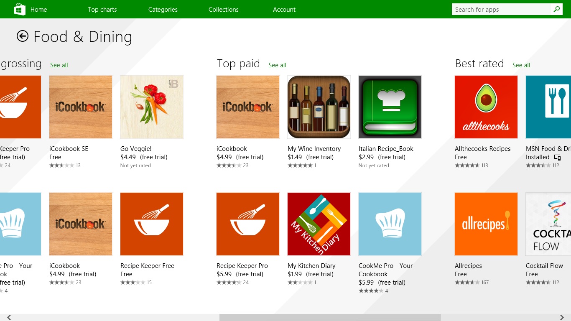Click 'Cocktail Flow' app name
Viewport: 571px width, 321px height.
click(x=544, y=266)
